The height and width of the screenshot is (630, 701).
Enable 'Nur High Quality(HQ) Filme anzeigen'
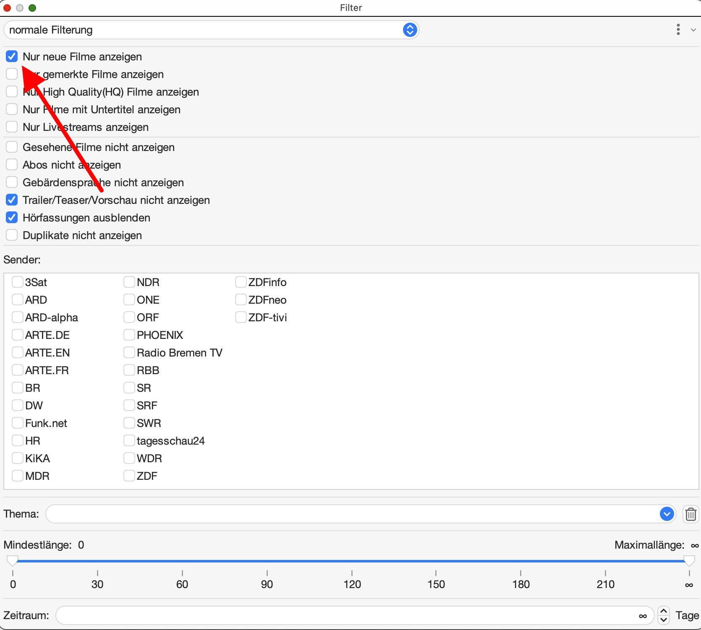12,91
